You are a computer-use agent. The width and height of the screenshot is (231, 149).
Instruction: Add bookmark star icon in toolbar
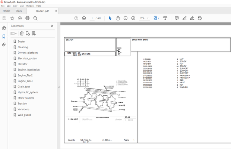pyautogui.click(x=12, y=18)
